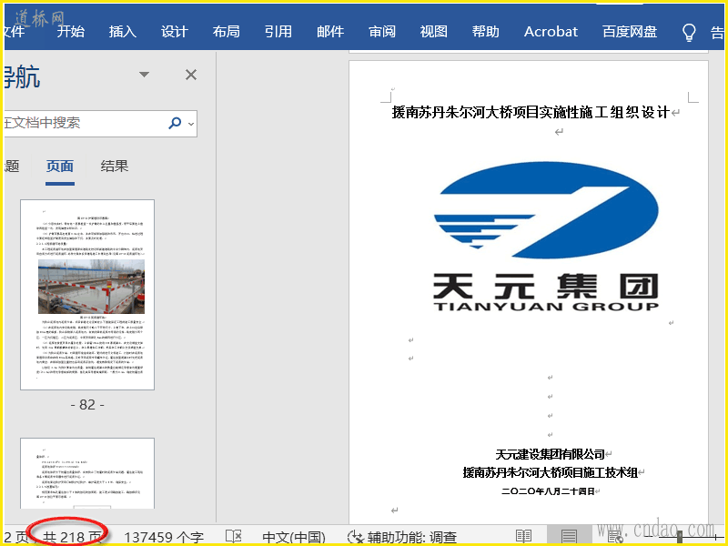Click the 共 218 页 page count
This screenshot has height=546, width=728.
pos(72,537)
